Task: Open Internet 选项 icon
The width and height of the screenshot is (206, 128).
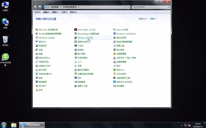Action: 114,30
